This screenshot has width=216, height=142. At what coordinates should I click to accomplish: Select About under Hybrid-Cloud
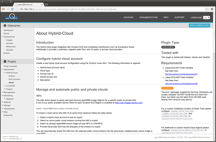11,83
